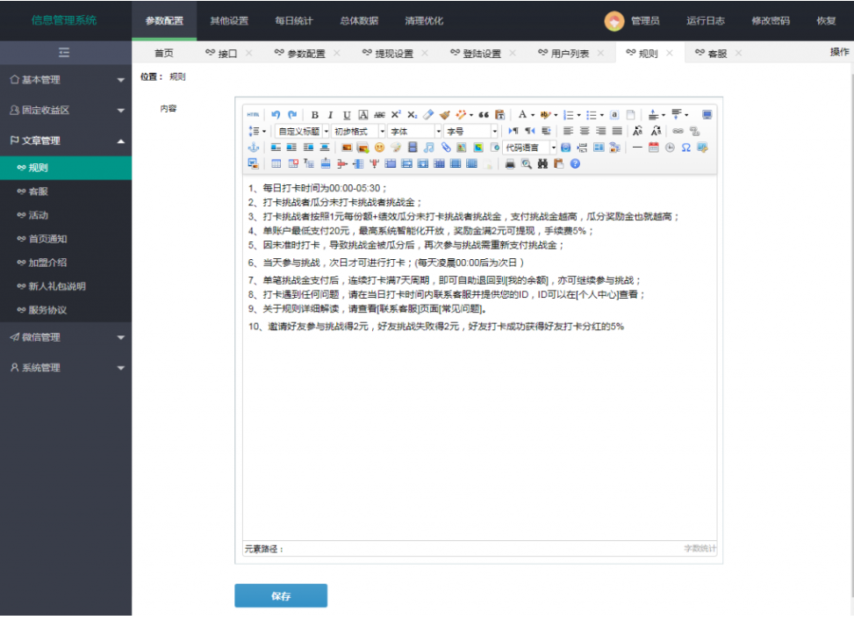Toggle underline formatting
The width and height of the screenshot is (854, 620).
(x=347, y=115)
